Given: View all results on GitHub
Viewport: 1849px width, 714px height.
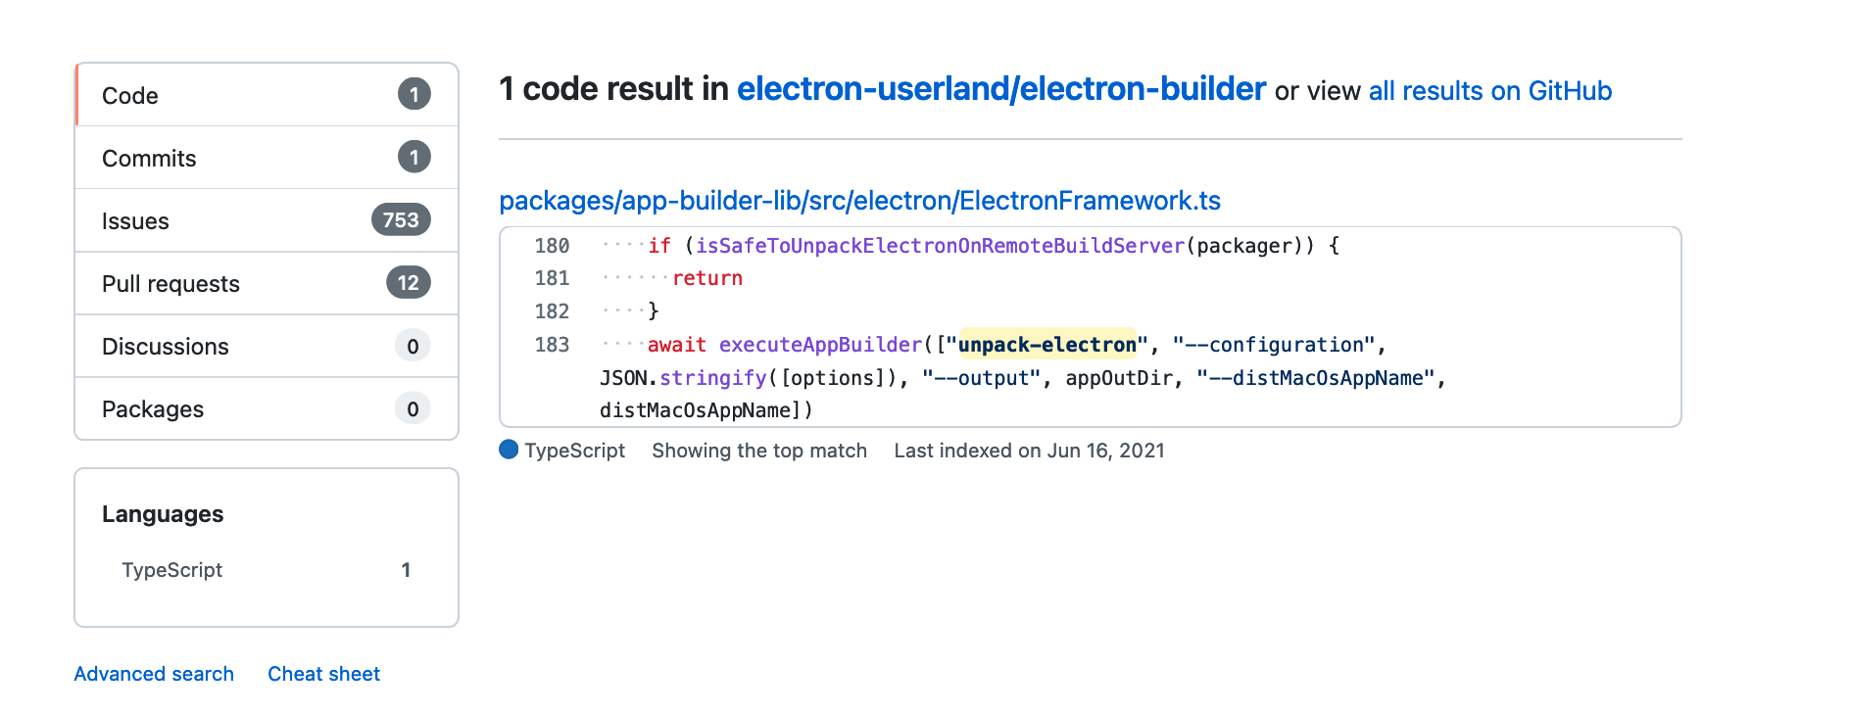Looking at the screenshot, I should coord(1489,91).
